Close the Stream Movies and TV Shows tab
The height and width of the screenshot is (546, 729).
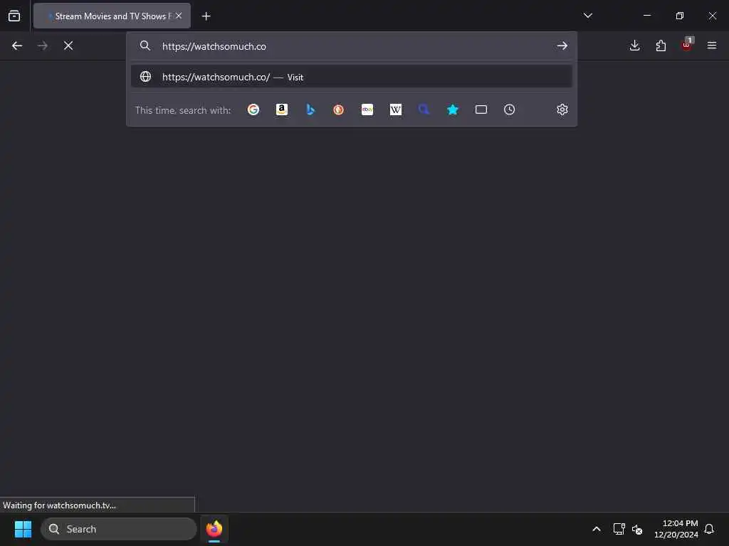click(179, 16)
